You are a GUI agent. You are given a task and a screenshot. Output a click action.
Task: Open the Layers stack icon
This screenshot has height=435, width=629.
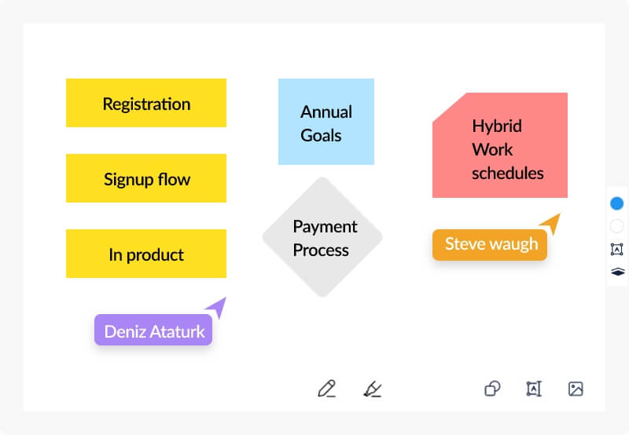pyautogui.click(x=616, y=272)
